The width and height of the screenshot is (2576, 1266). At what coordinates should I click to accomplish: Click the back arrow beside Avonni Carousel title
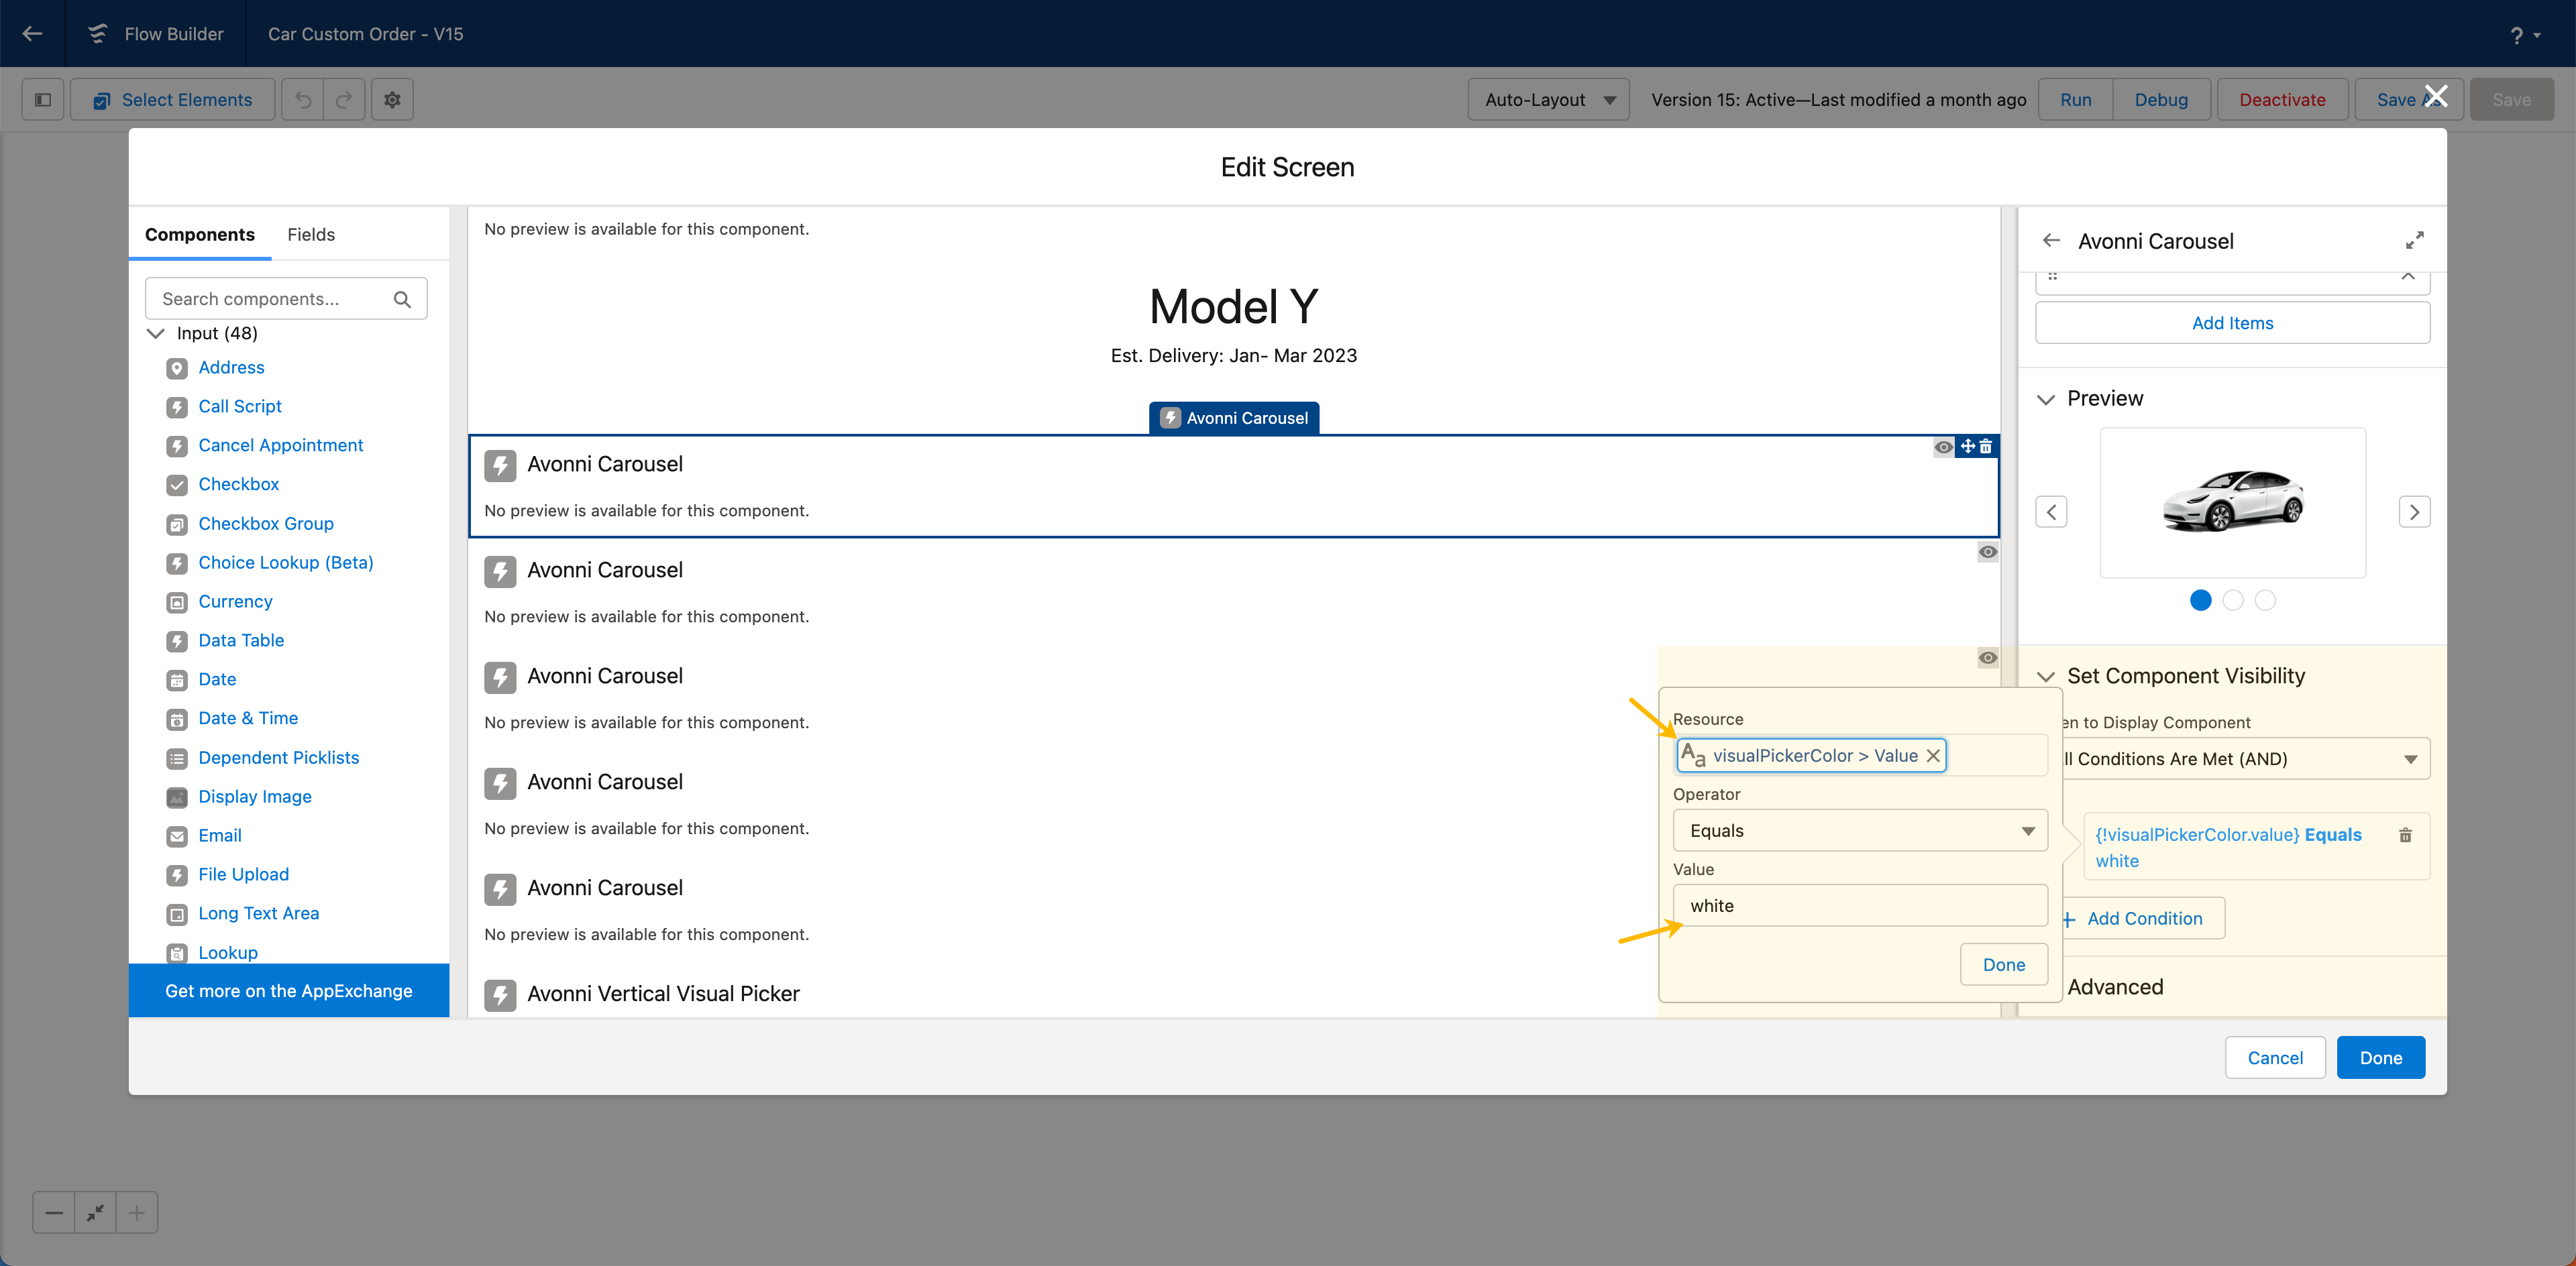point(2051,241)
